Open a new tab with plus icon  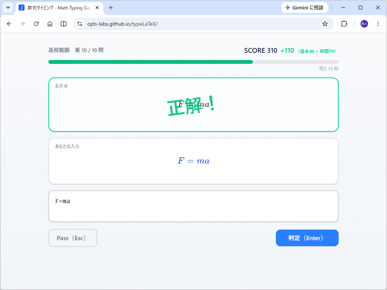111,8
